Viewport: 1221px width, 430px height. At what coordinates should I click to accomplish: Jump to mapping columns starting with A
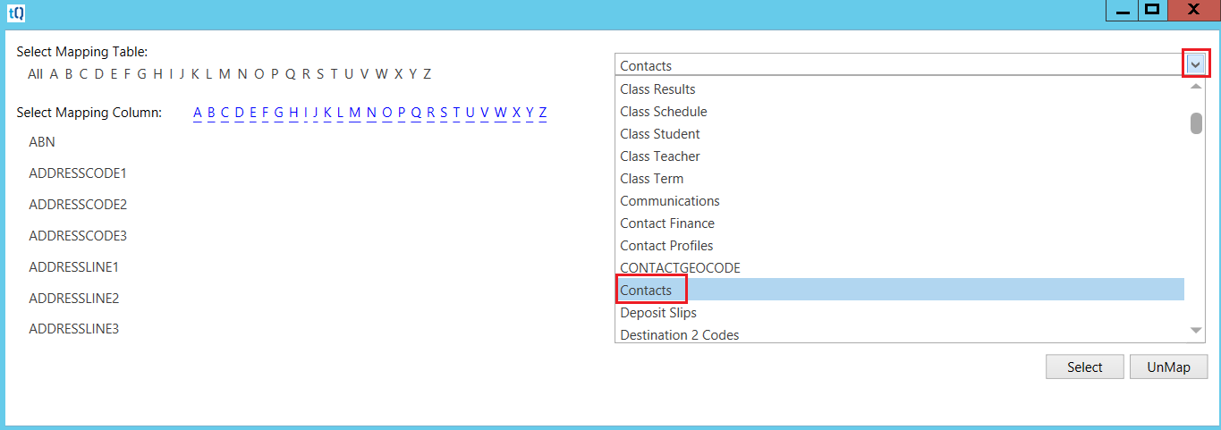coord(198,113)
